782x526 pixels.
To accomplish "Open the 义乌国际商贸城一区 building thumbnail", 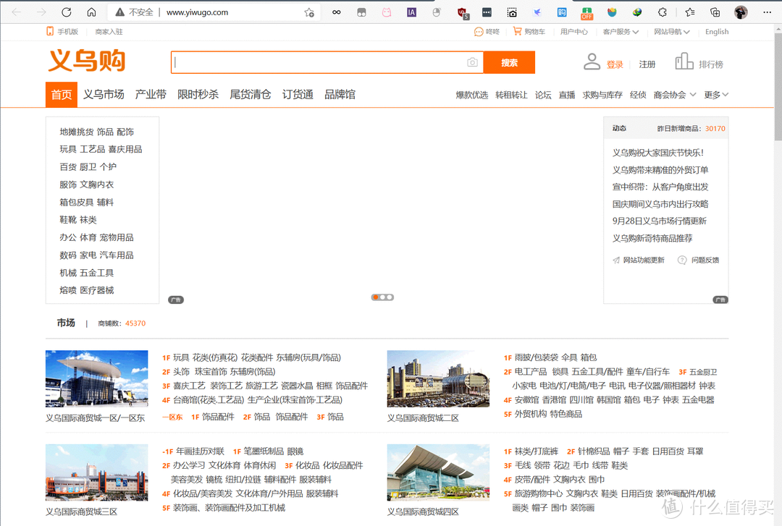I will [x=97, y=379].
